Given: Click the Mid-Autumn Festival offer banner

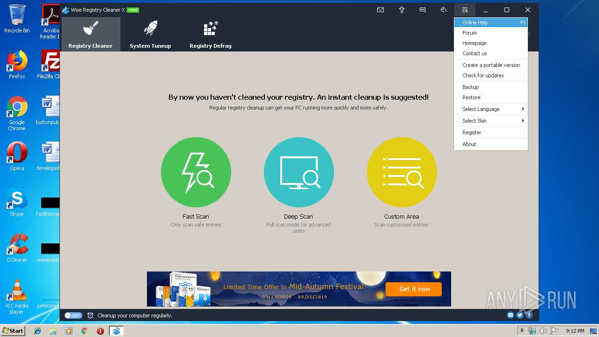Looking at the screenshot, I should pos(299,289).
